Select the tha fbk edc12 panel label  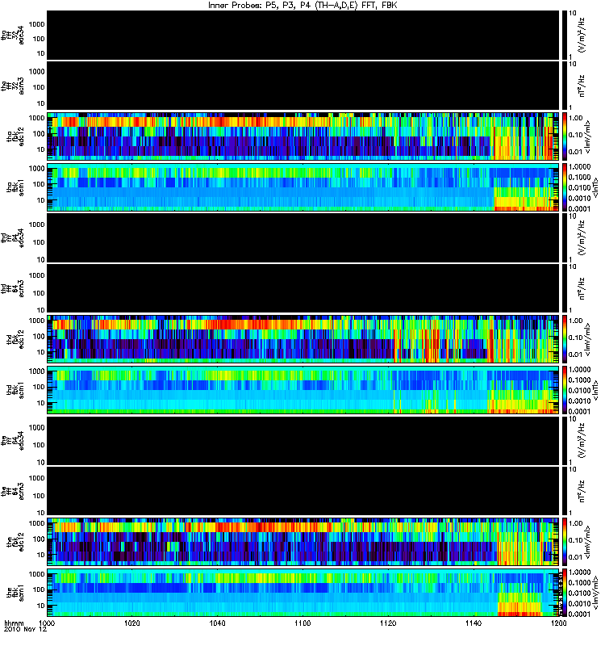coord(15,136)
